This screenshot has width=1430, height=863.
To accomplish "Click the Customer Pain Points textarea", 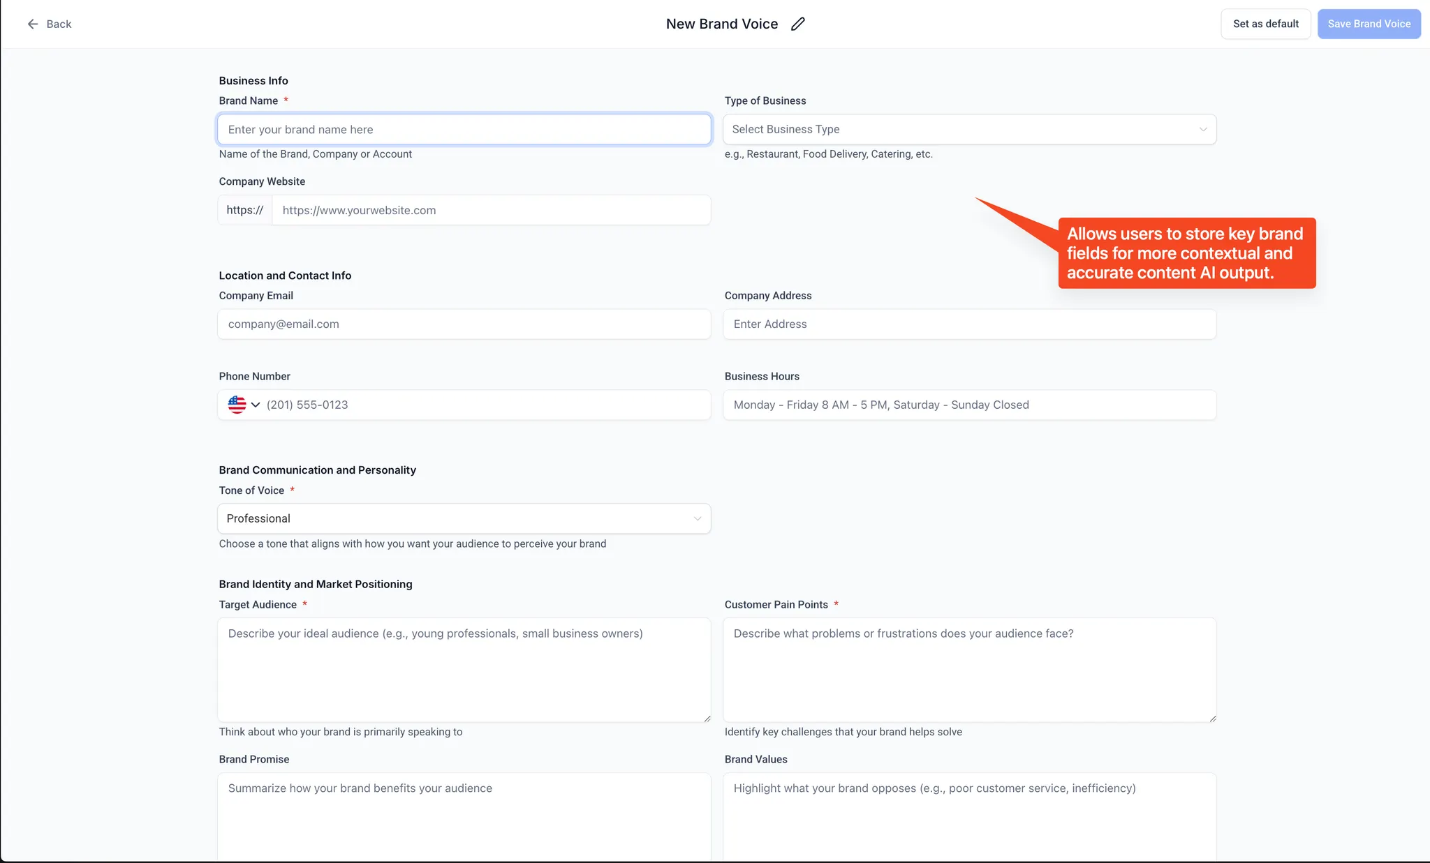I will [969, 670].
